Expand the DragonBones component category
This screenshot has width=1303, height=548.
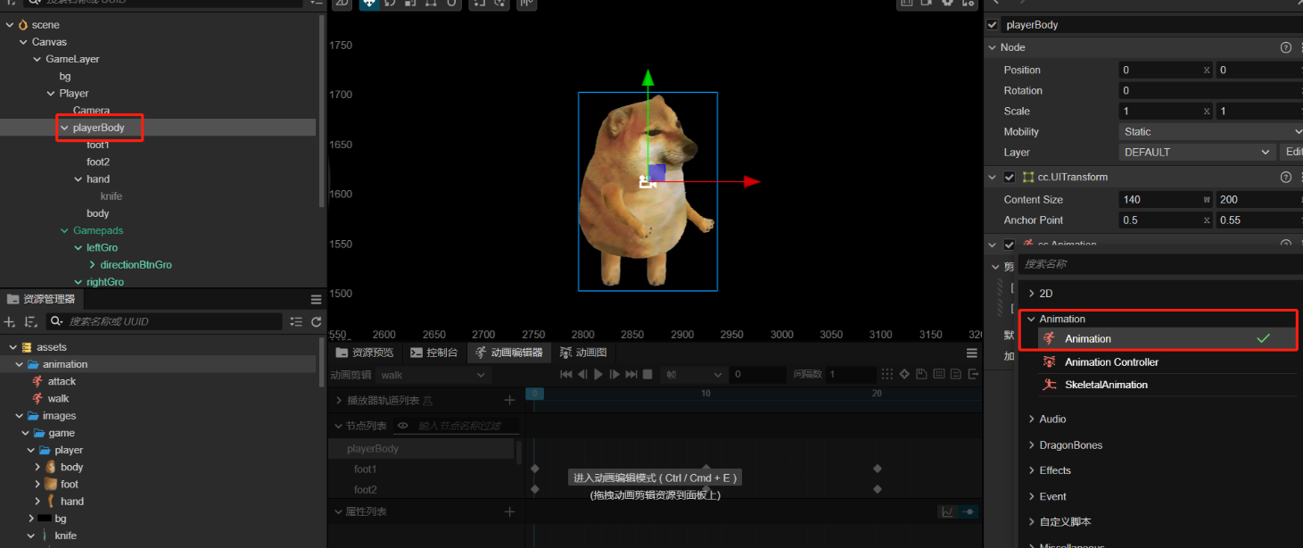point(1032,444)
